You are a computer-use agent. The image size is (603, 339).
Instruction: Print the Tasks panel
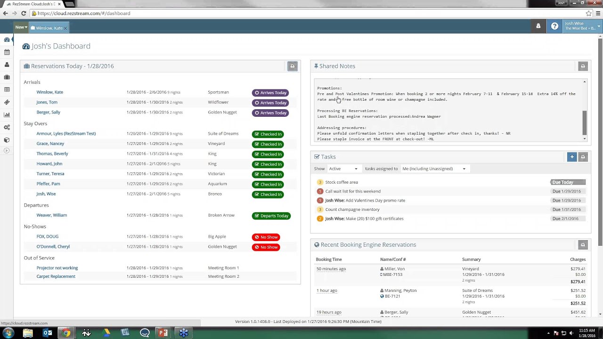[583, 157]
